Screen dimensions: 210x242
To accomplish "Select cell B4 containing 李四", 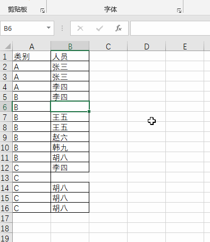I will pos(70,87).
